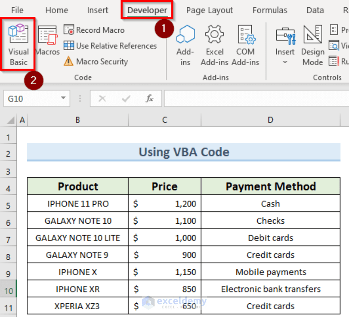Click the 'Price' header cell
The image size is (349, 317).
click(165, 186)
